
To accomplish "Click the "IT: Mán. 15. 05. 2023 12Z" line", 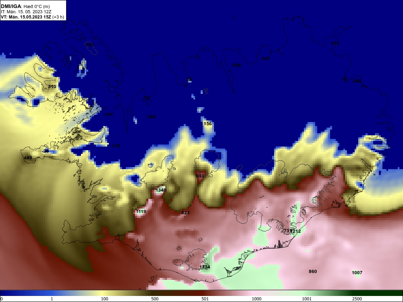I will [26, 12].
